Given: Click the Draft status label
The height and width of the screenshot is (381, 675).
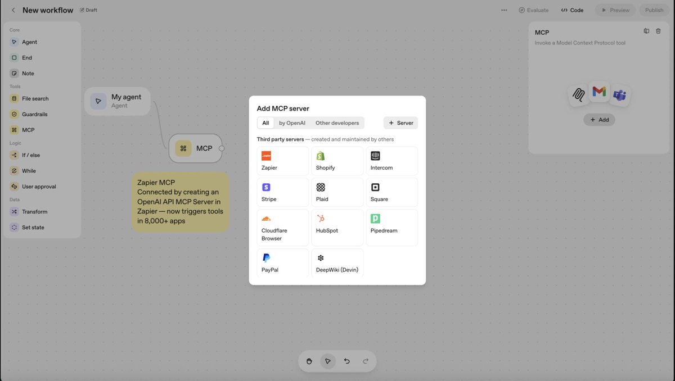Looking at the screenshot, I should coord(88,10).
